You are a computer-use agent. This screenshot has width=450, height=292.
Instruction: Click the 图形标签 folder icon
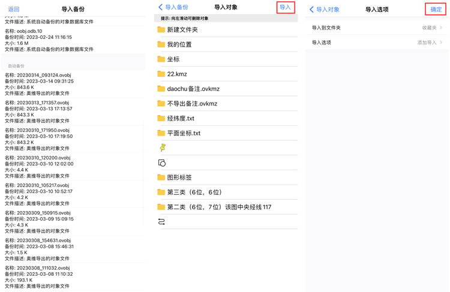click(x=161, y=177)
